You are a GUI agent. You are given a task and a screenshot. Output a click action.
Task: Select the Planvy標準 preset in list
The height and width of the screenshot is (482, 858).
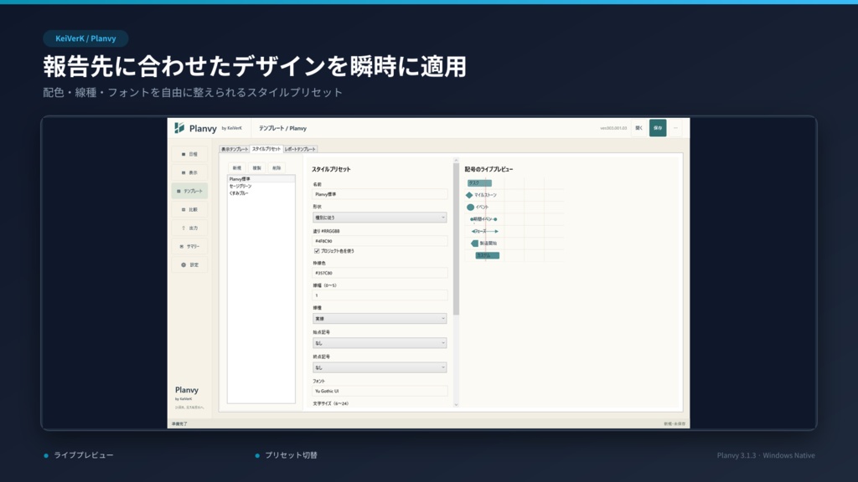tap(261, 179)
